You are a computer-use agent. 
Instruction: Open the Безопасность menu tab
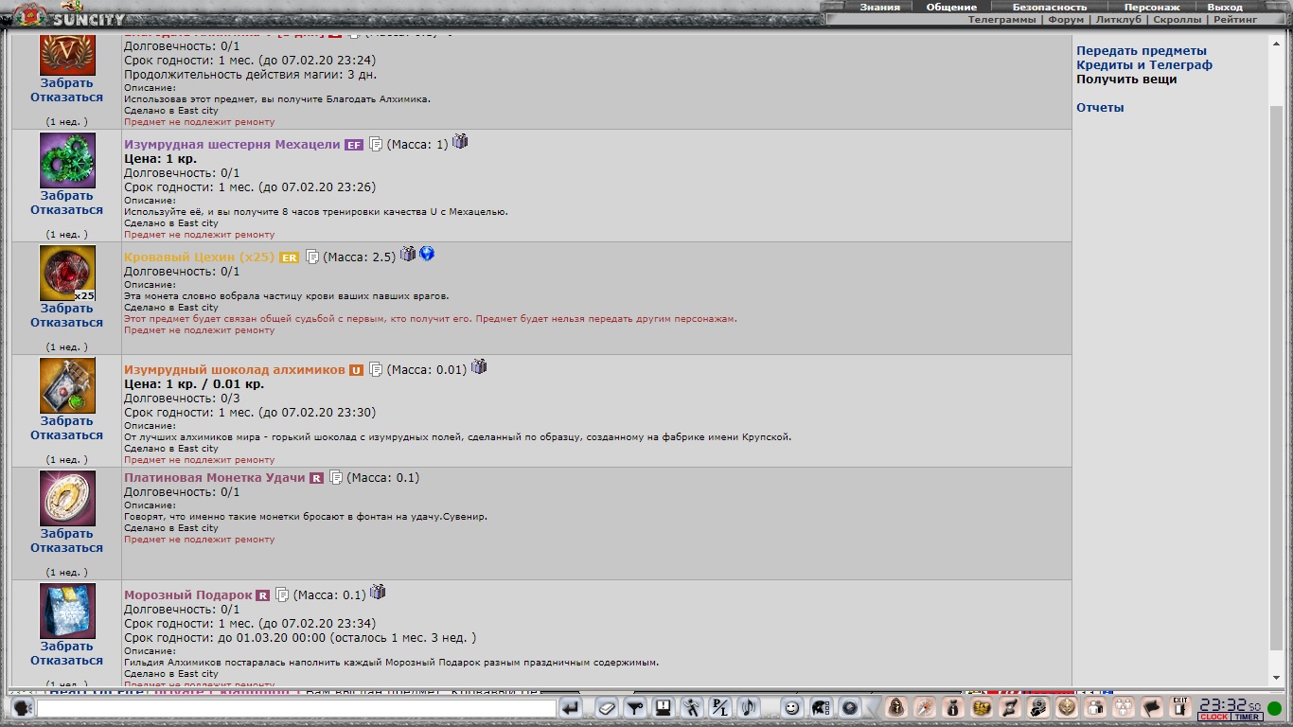pos(1050,7)
